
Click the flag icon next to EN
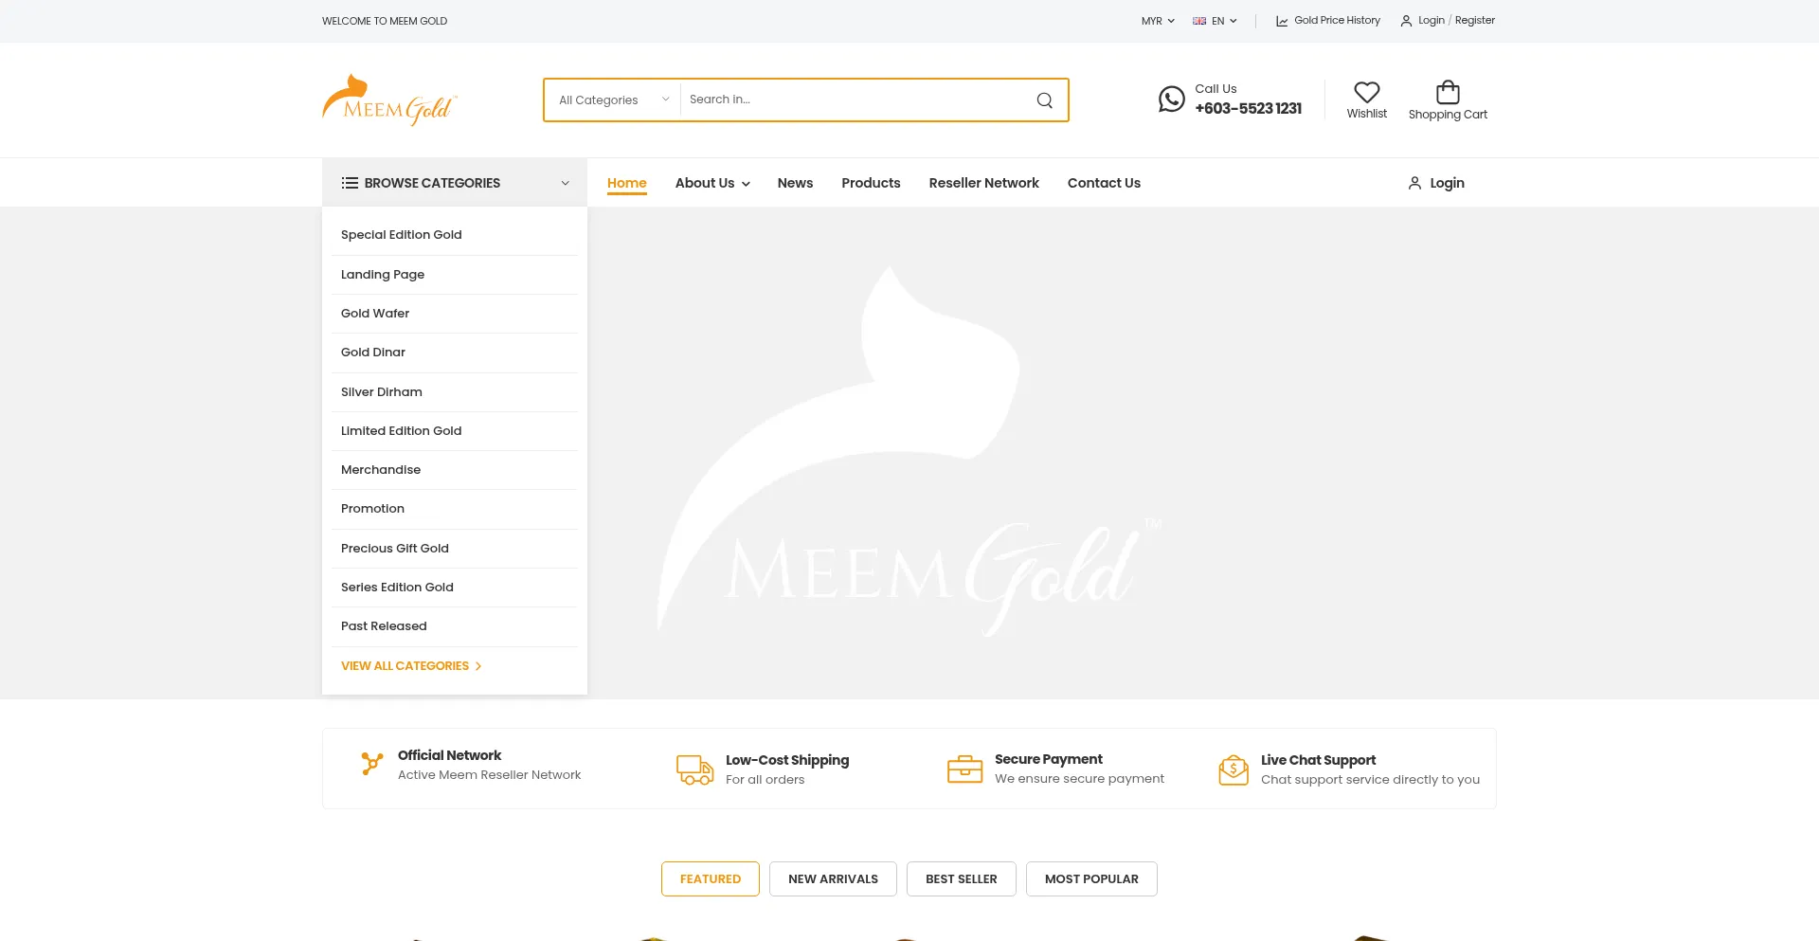click(x=1199, y=21)
